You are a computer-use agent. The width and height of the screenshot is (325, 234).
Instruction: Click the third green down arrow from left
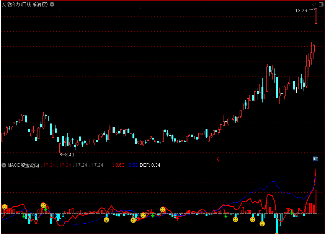153,215
